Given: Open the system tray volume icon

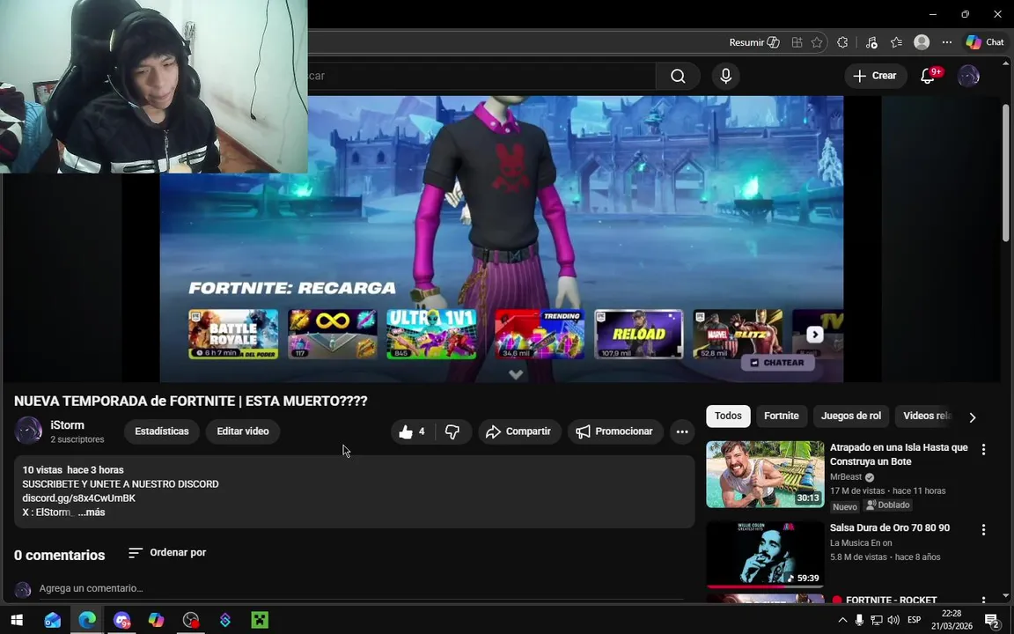Looking at the screenshot, I should click(x=893, y=621).
